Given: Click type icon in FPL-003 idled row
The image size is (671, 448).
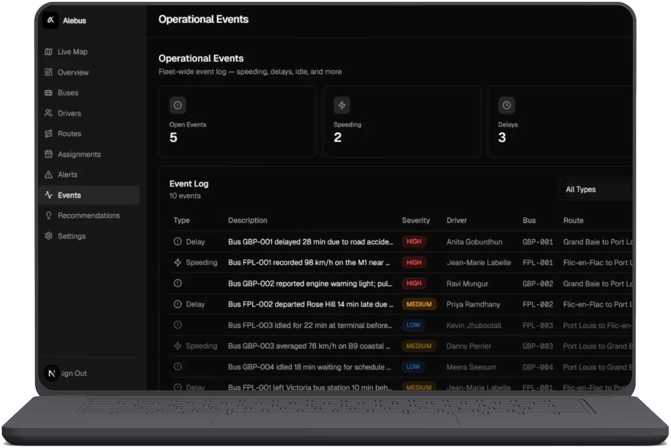Looking at the screenshot, I should click(178, 325).
